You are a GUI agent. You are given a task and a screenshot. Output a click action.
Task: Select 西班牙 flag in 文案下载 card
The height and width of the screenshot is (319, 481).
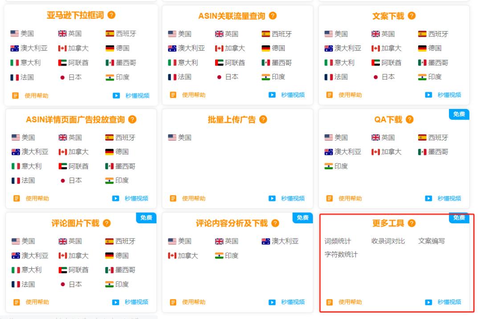pos(422,34)
